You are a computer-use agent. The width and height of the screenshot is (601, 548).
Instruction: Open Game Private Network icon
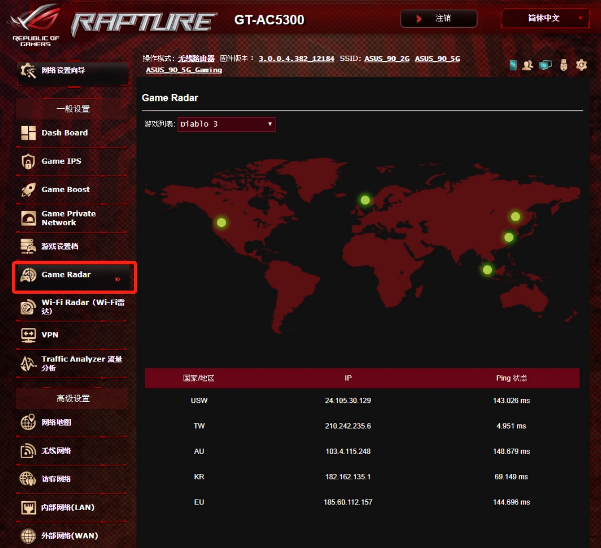(x=28, y=218)
